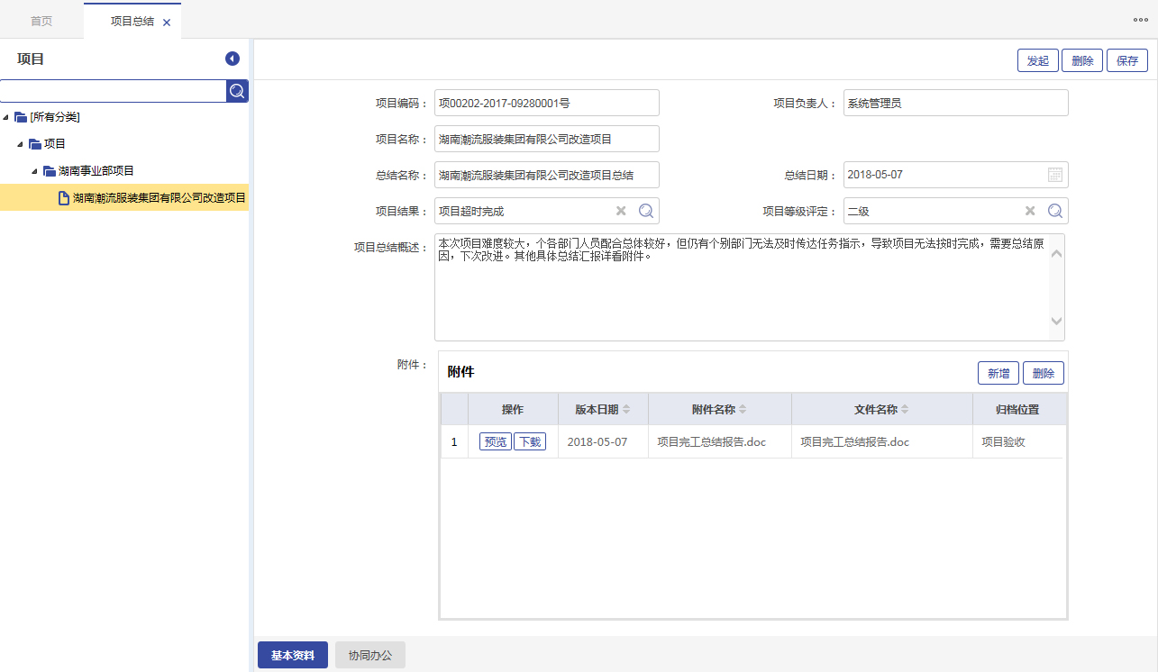This screenshot has height=672, width=1158.
Task: Collapse the [所有分类] tree node
Action: click(7, 117)
